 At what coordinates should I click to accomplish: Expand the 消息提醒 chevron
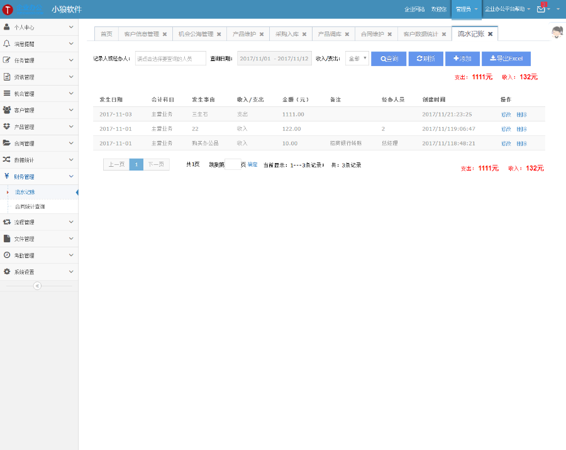[x=71, y=43]
